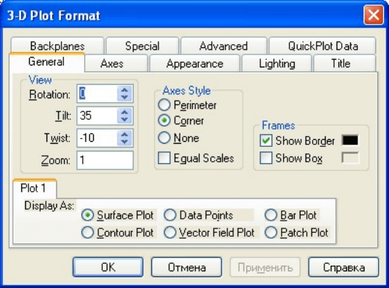The image size is (389, 288).
Task: Increase the Rotation spinner value
Action: [x=125, y=91]
